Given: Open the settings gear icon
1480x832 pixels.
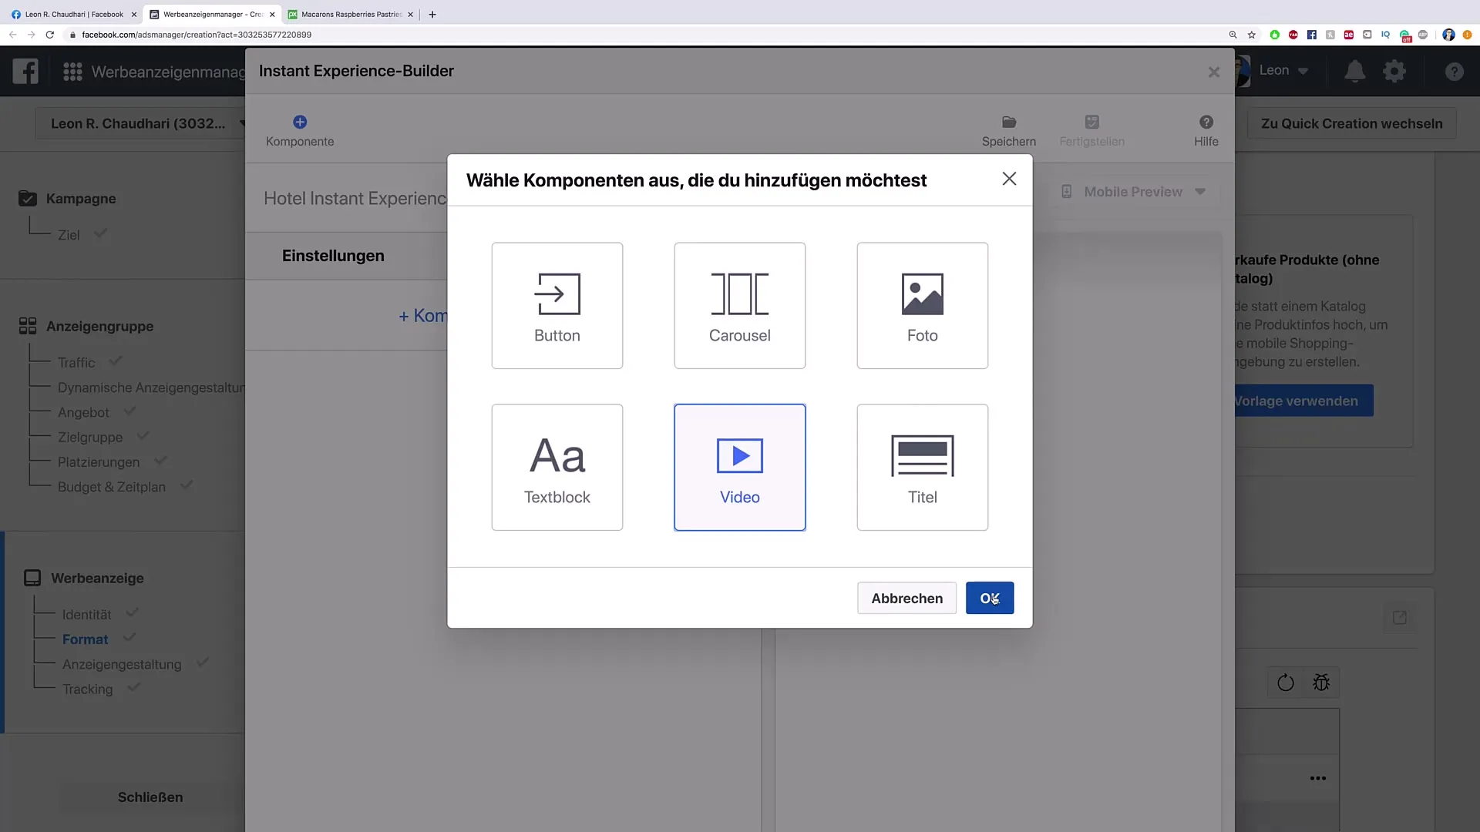Looking at the screenshot, I should point(1394,71).
